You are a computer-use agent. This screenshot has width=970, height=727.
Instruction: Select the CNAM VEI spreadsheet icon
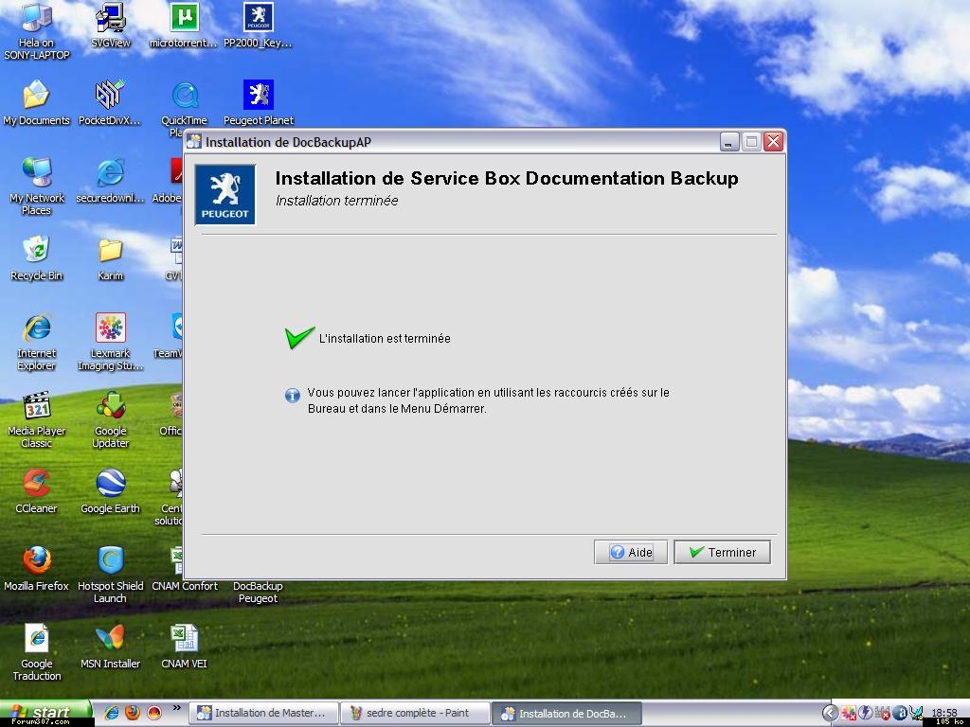coord(184,646)
